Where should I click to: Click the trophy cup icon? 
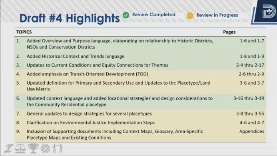(33, 148)
